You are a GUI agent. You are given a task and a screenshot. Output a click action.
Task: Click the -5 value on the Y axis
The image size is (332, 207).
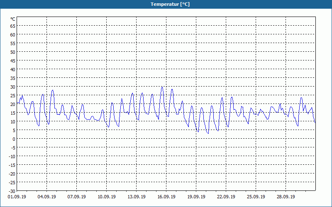[x=13, y=148]
